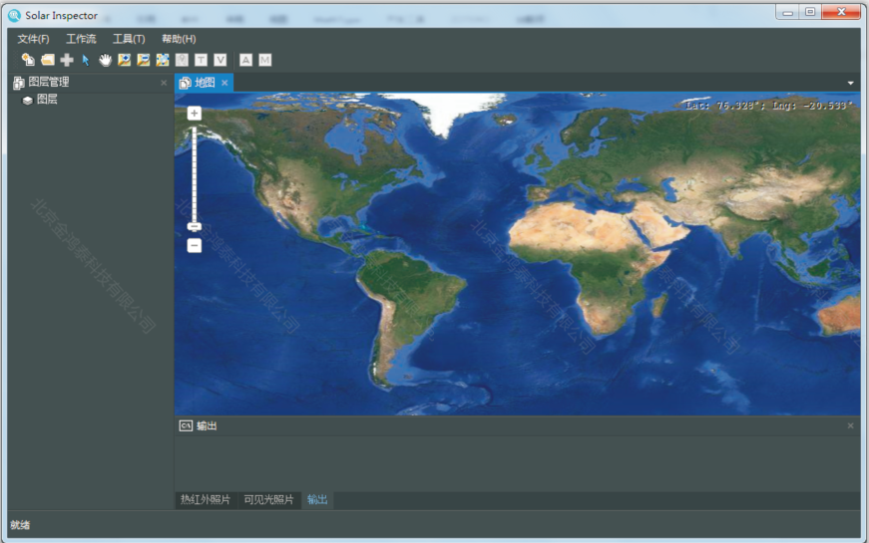Select the arrow pointer tool
Screen dimensions: 869x543
point(86,61)
